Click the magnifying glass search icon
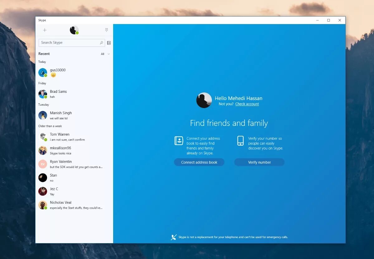 point(102,42)
